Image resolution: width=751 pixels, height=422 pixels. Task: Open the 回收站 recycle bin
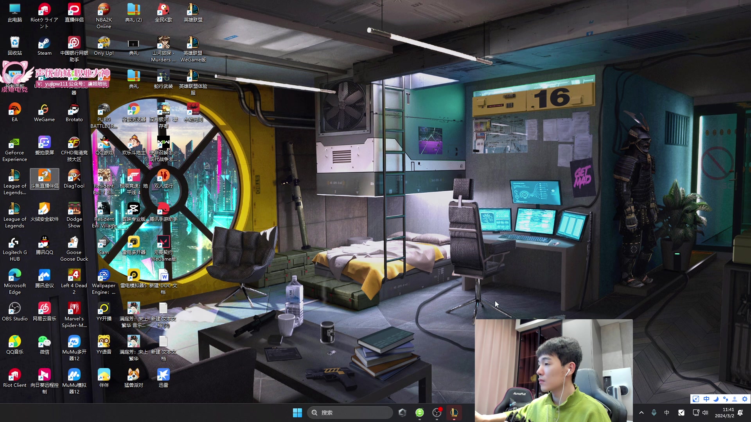(14, 46)
